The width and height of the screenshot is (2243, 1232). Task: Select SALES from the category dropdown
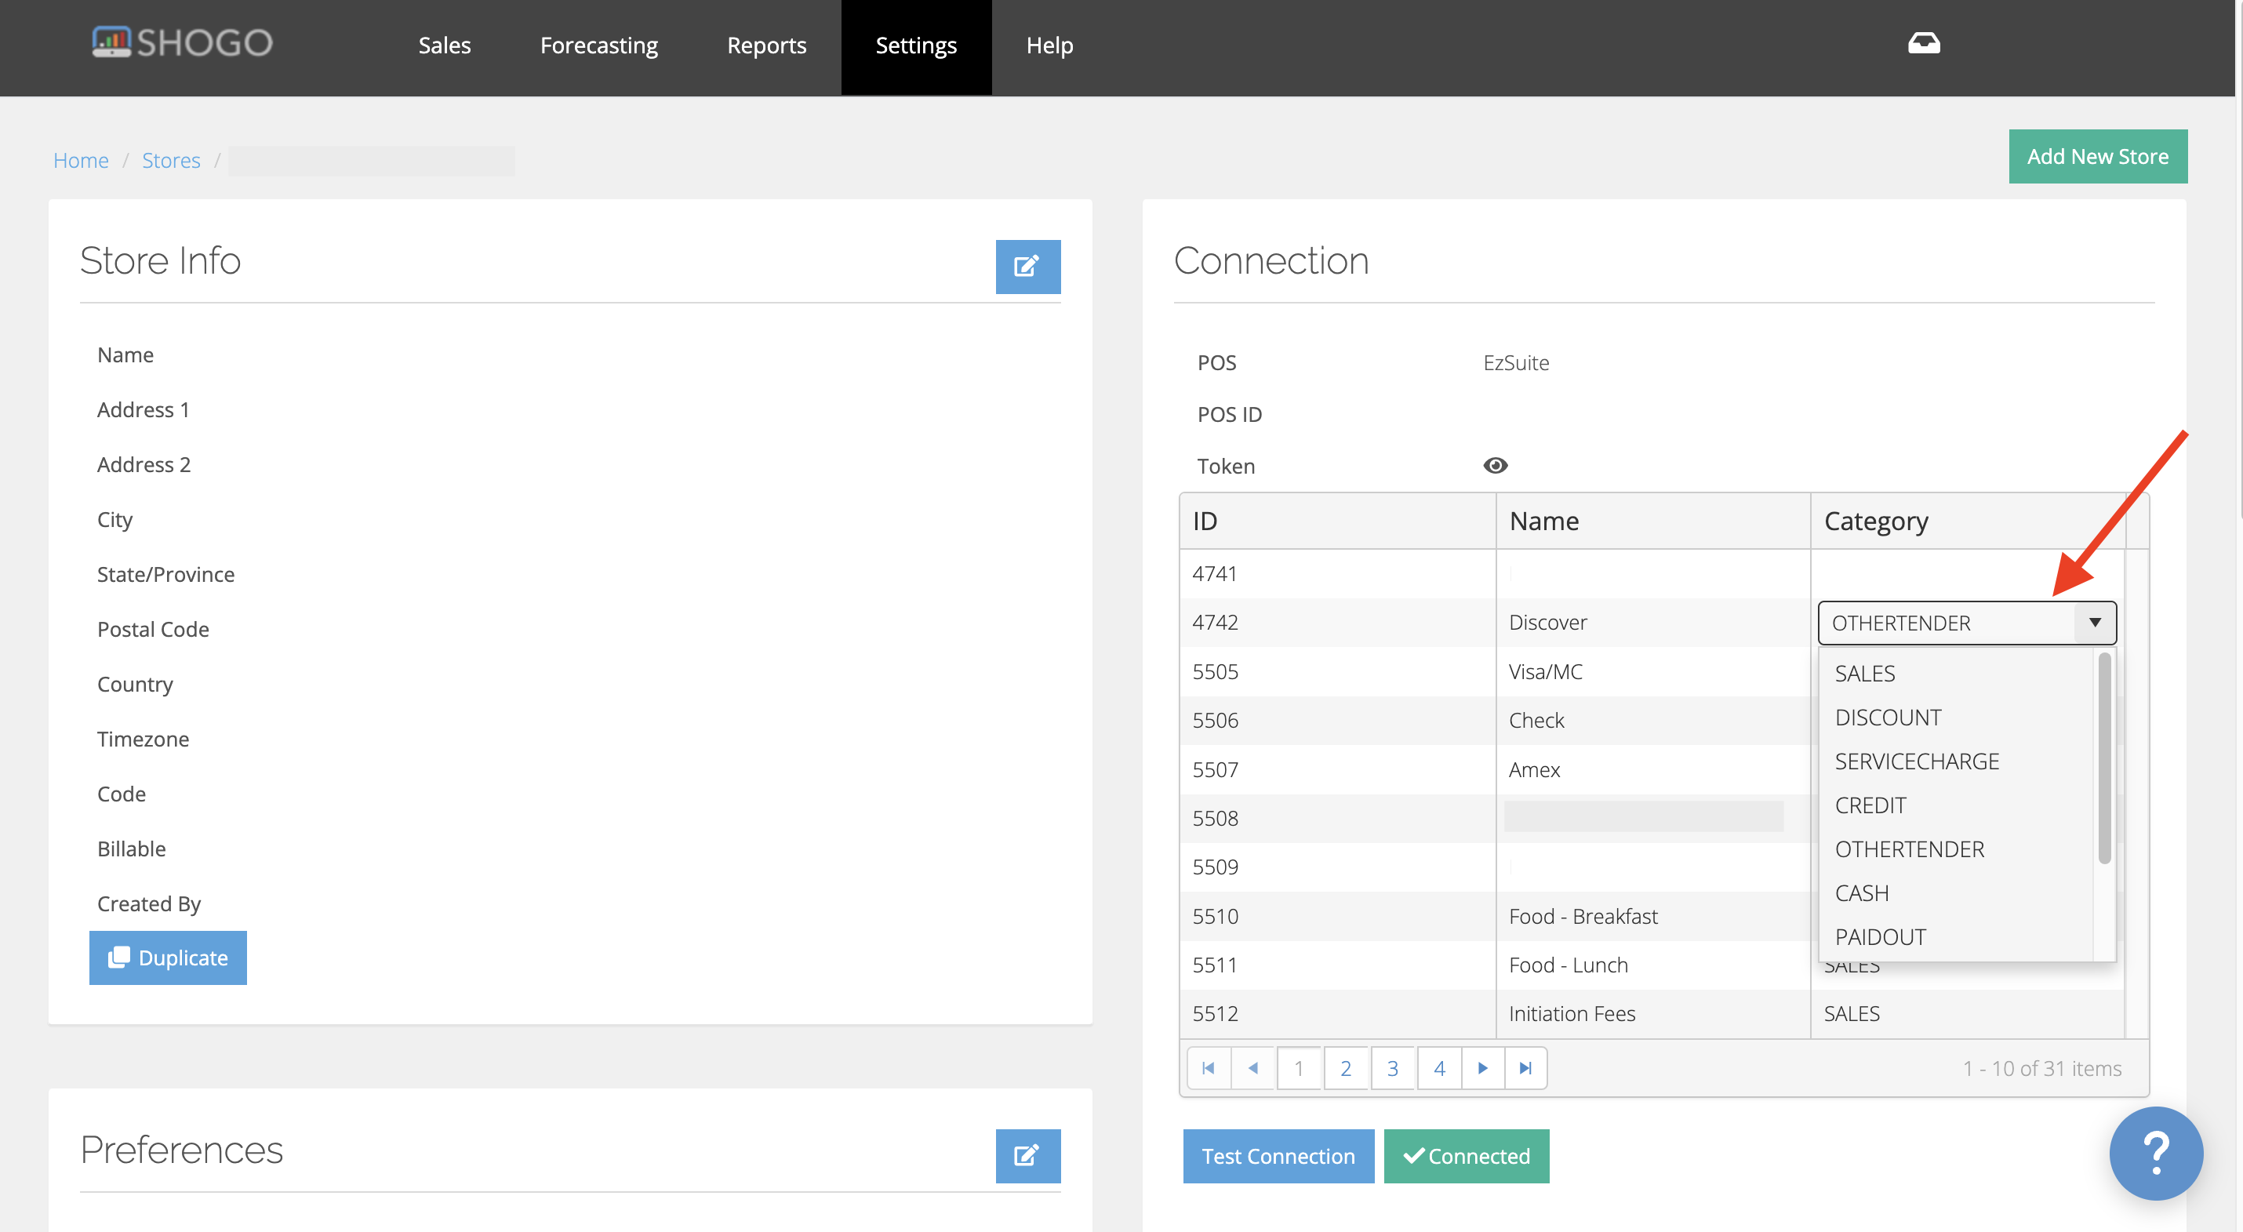pos(1864,672)
